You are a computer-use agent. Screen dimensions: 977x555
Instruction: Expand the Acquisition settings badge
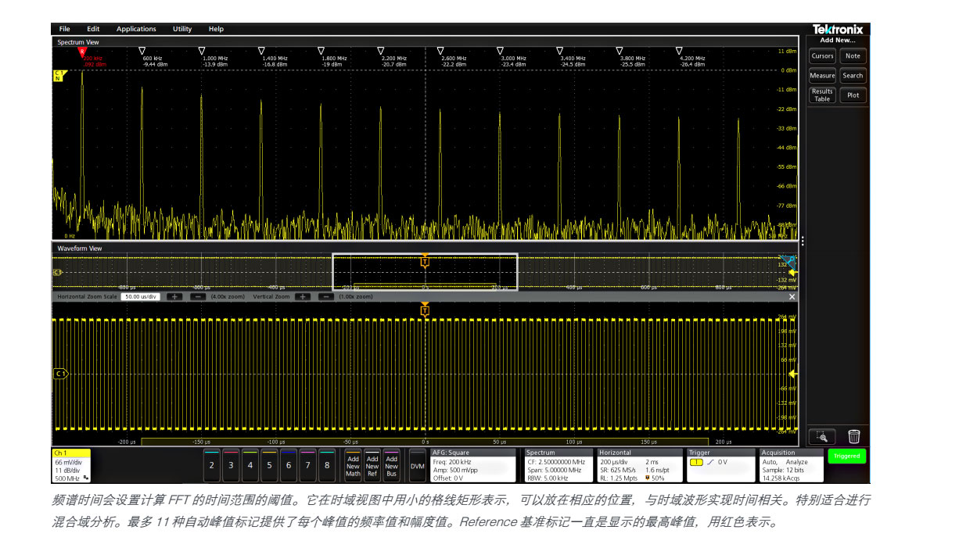coord(790,465)
